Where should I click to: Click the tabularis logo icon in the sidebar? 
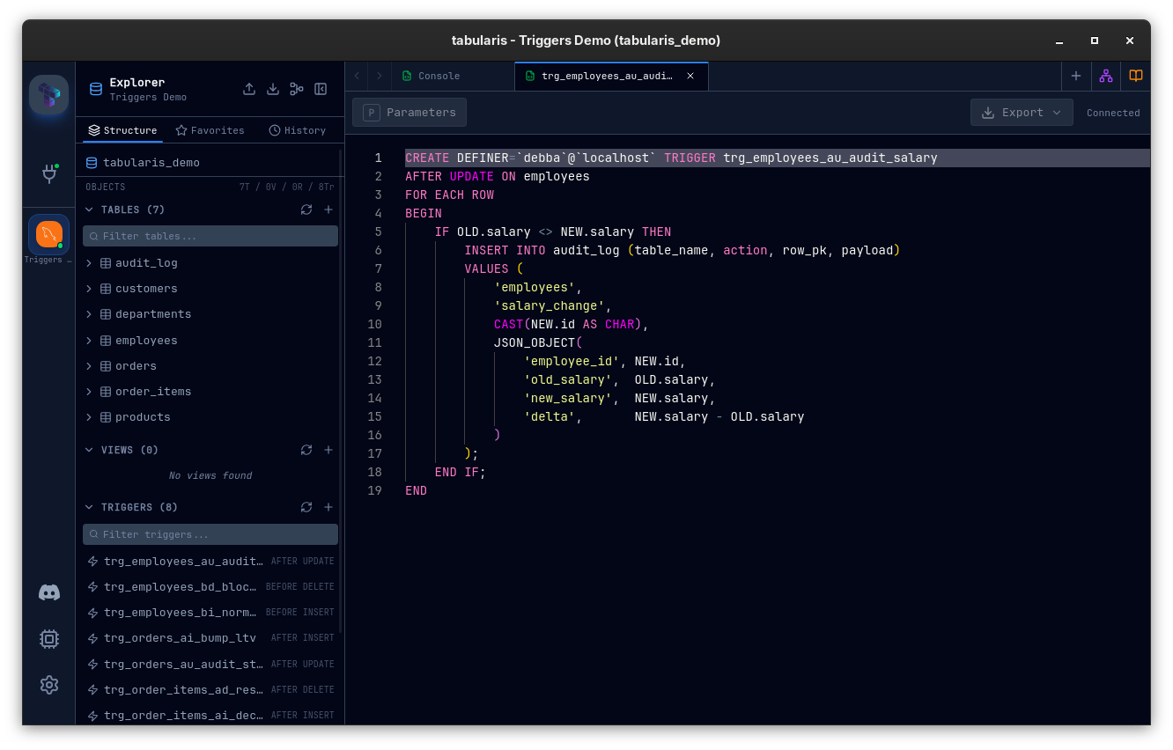pos(48,95)
